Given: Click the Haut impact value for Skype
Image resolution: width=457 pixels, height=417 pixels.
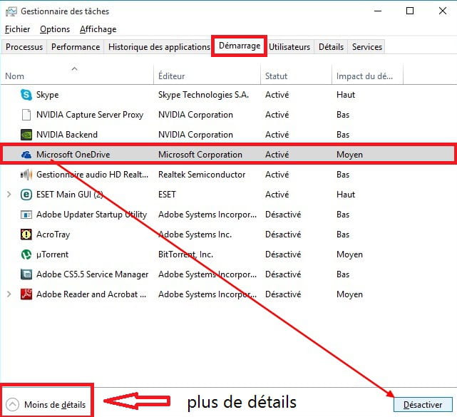Looking at the screenshot, I should (346, 95).
